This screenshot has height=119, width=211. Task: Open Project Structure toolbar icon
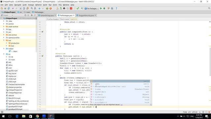pyautogui.click(x=112, y=8)
